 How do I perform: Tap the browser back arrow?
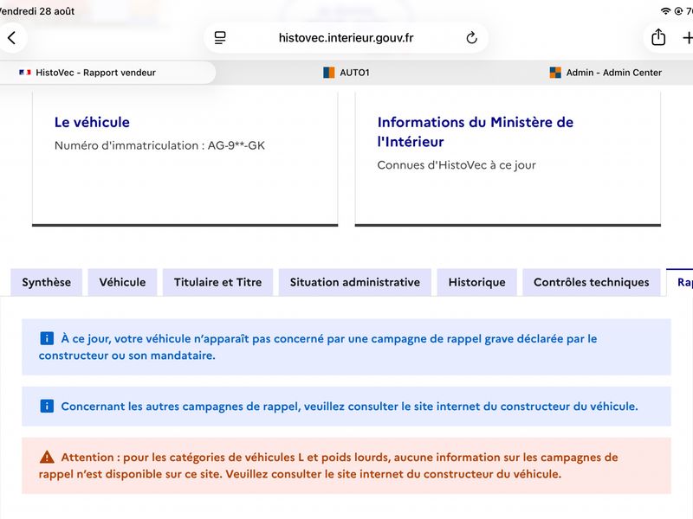tap(12, 38)
